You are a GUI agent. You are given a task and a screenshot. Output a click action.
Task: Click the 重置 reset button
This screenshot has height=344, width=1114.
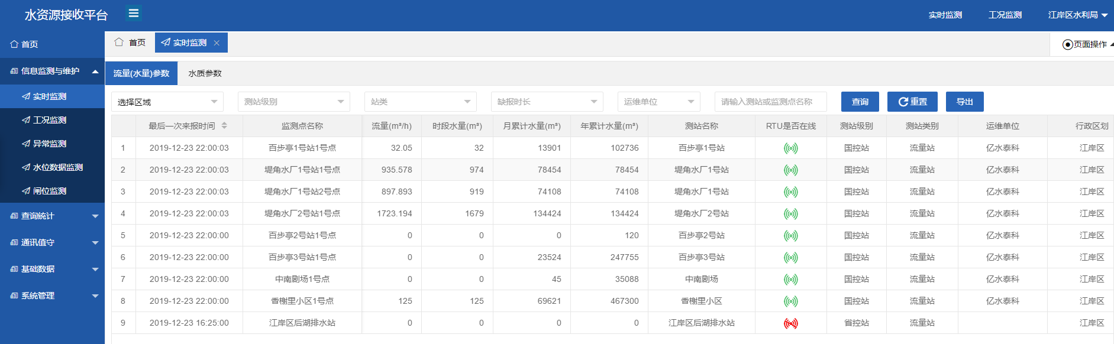(x=912, y=102)
